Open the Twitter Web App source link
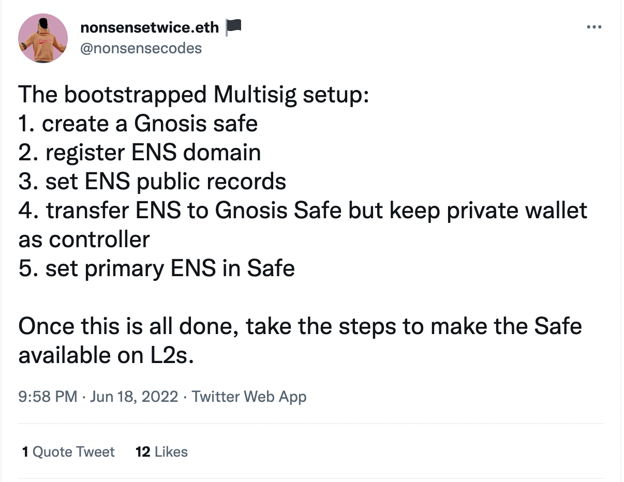Viewport: 624px width, 482px height. pos(249,397)
